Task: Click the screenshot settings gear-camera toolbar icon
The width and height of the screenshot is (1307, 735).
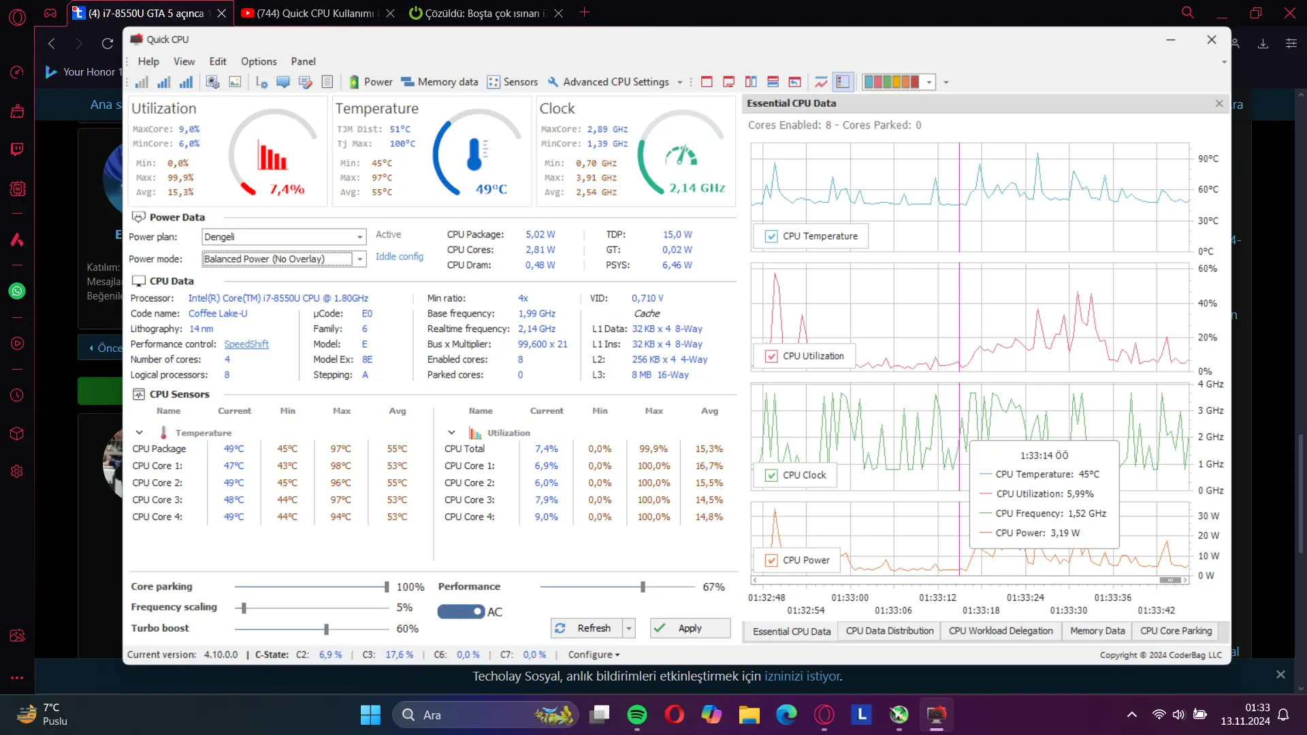Action: click(212, 82)
